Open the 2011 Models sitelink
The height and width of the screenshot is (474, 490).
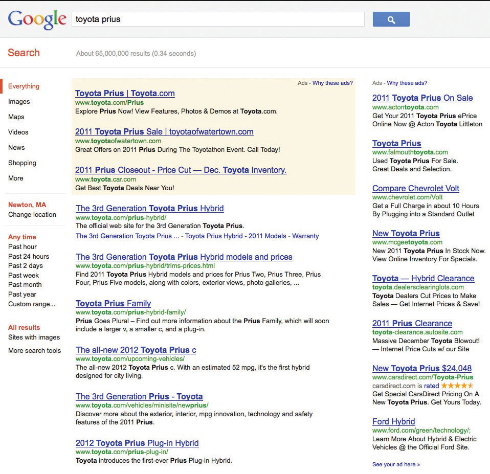(x=267, y=236)
